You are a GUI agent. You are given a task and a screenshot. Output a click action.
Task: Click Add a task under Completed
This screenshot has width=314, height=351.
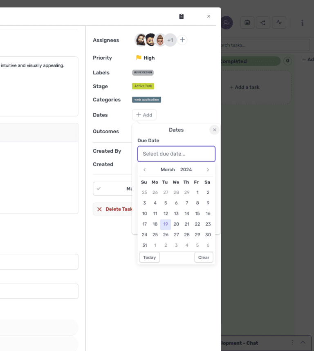(x=244, y=87)
